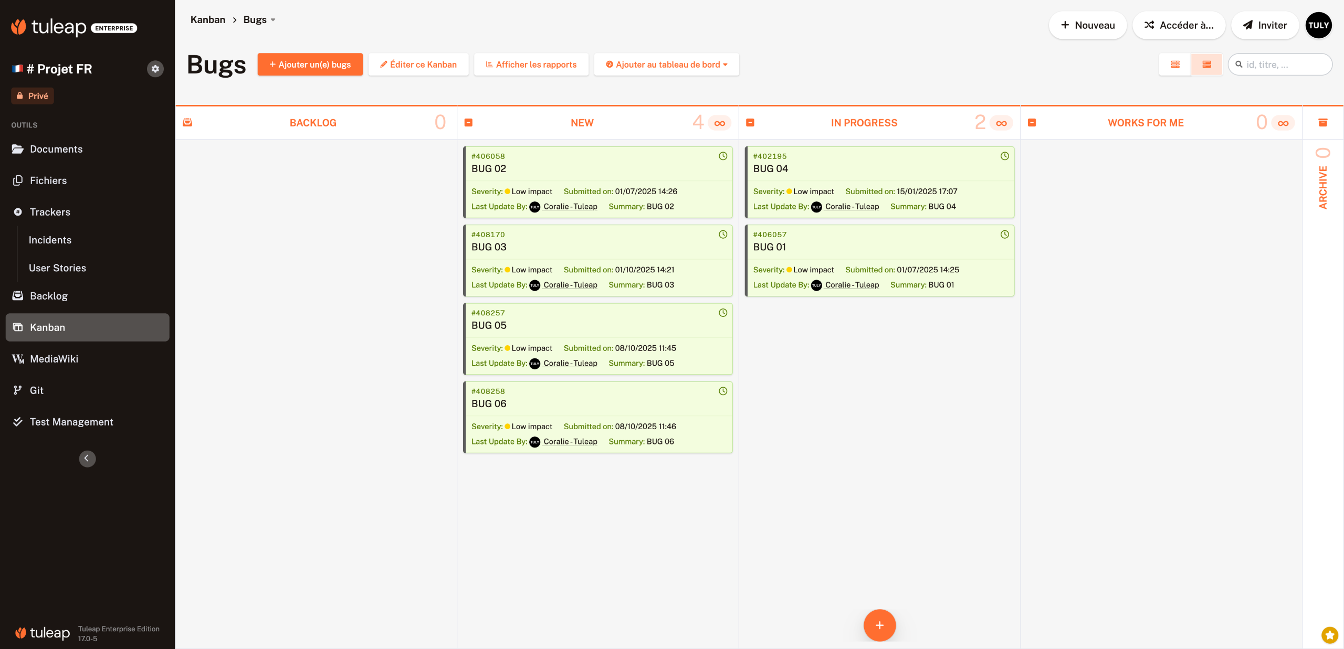Viewport: 1344px width, 649px height.
Task: Collapse the IN PROGRESS column
Action: (x=750, y=123)
